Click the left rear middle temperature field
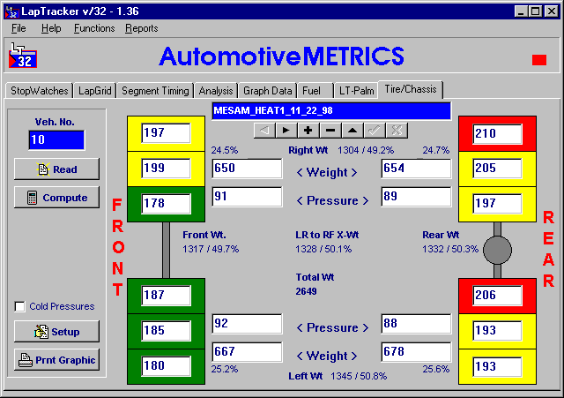The height and width of the screenshot is (398, 564). [497, 331]
